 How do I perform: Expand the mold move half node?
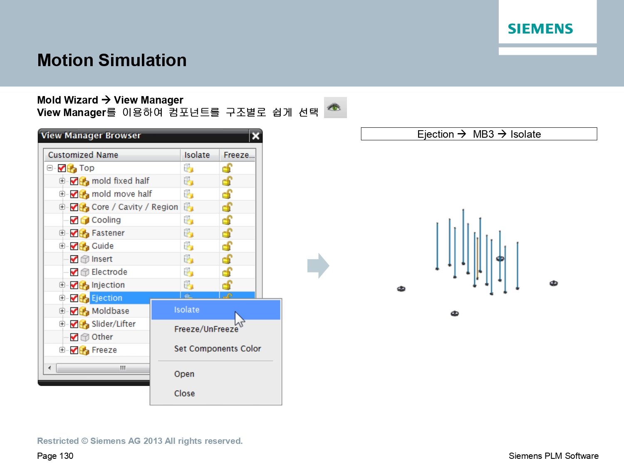point(62,194)
